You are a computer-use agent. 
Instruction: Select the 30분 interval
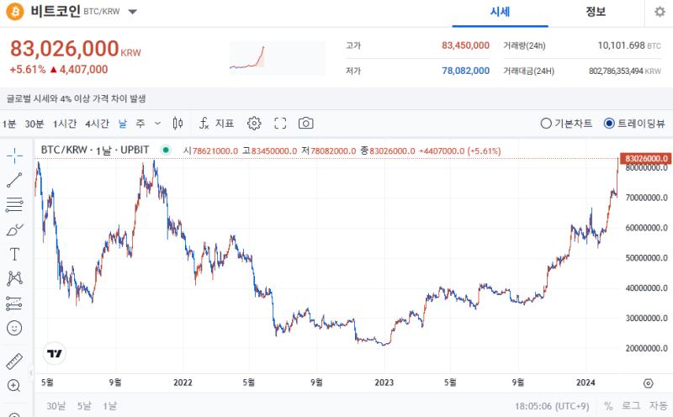[34, 124]
